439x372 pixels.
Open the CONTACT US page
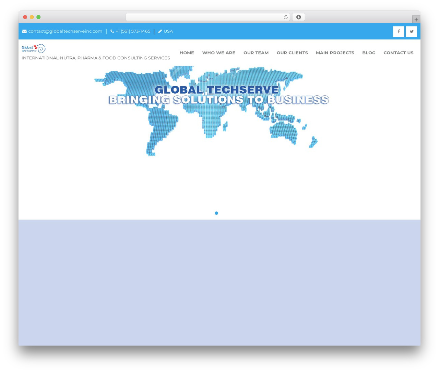tap(398, 53)
